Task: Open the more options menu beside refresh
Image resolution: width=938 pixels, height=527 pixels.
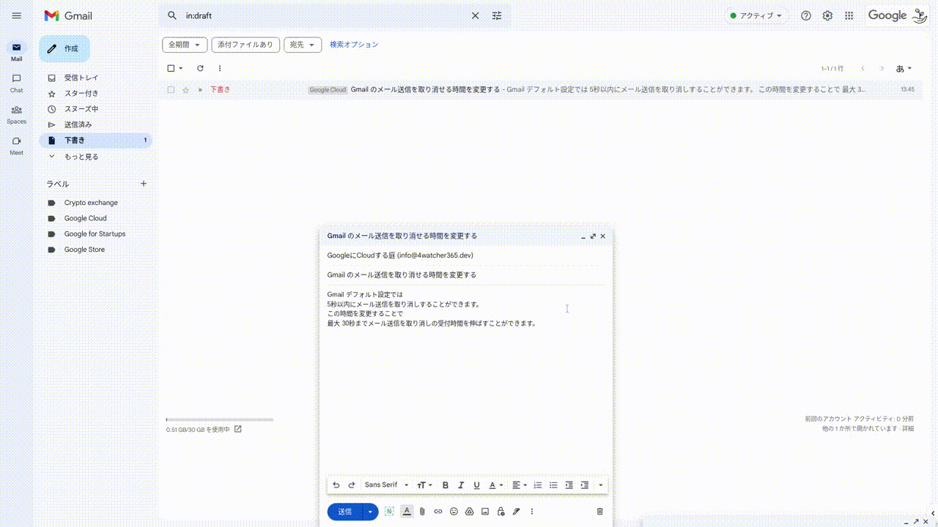Action: click(x=220, y=68)
